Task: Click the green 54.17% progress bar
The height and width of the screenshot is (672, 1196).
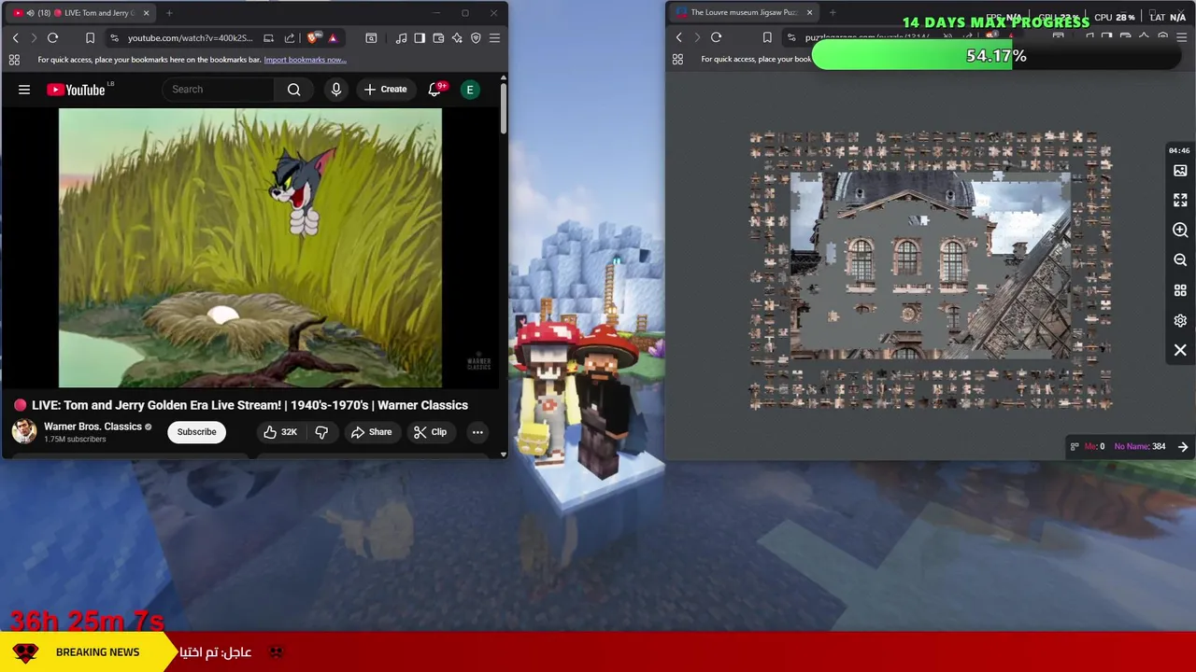Action: click(x=996, y=56)
